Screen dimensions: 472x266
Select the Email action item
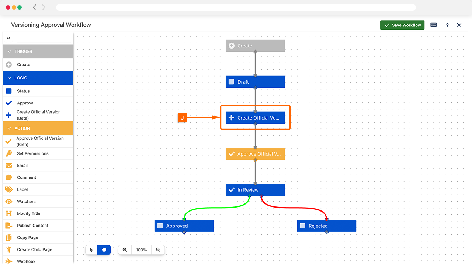click(x=22, y=166)
